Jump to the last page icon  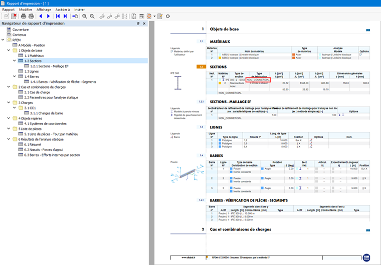[x=65, y=16]
